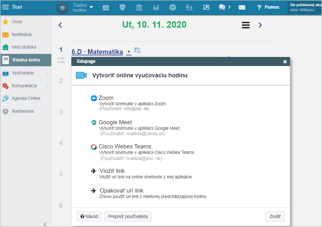
Task: Click Štart label in top bar
Action: pyautogui.click(x=17, y=7)
